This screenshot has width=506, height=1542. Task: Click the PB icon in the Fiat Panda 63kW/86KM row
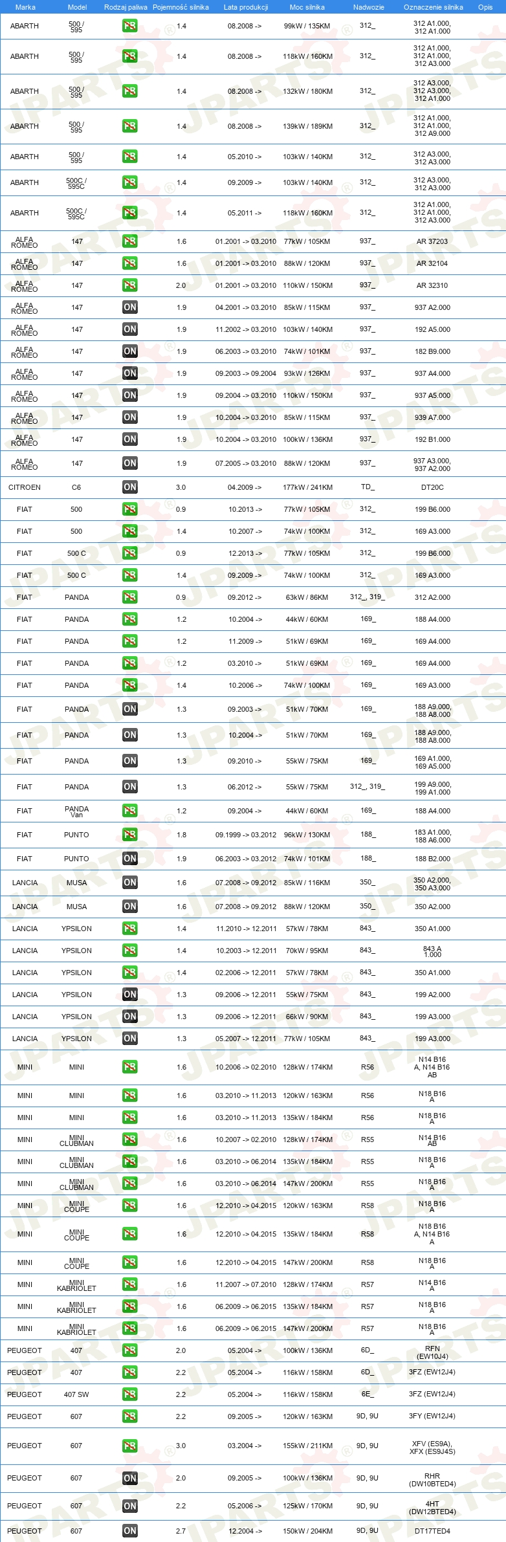[x=130, y=597]
